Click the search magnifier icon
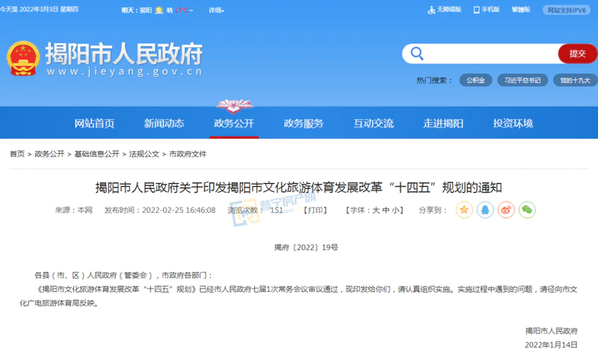598x351 pixels. 416,54
